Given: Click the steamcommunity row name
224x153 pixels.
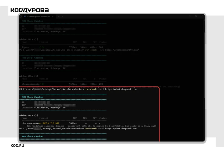Looking at the screenshot, I should [x=30, y=84].
